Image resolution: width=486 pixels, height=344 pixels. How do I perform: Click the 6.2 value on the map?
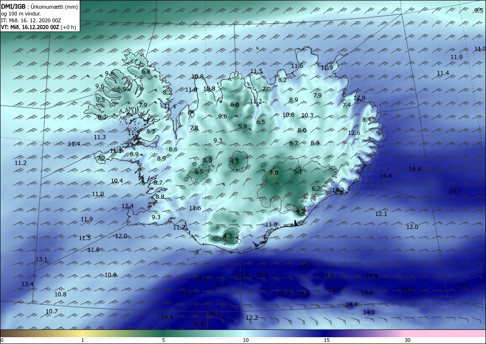coord(316,188)
